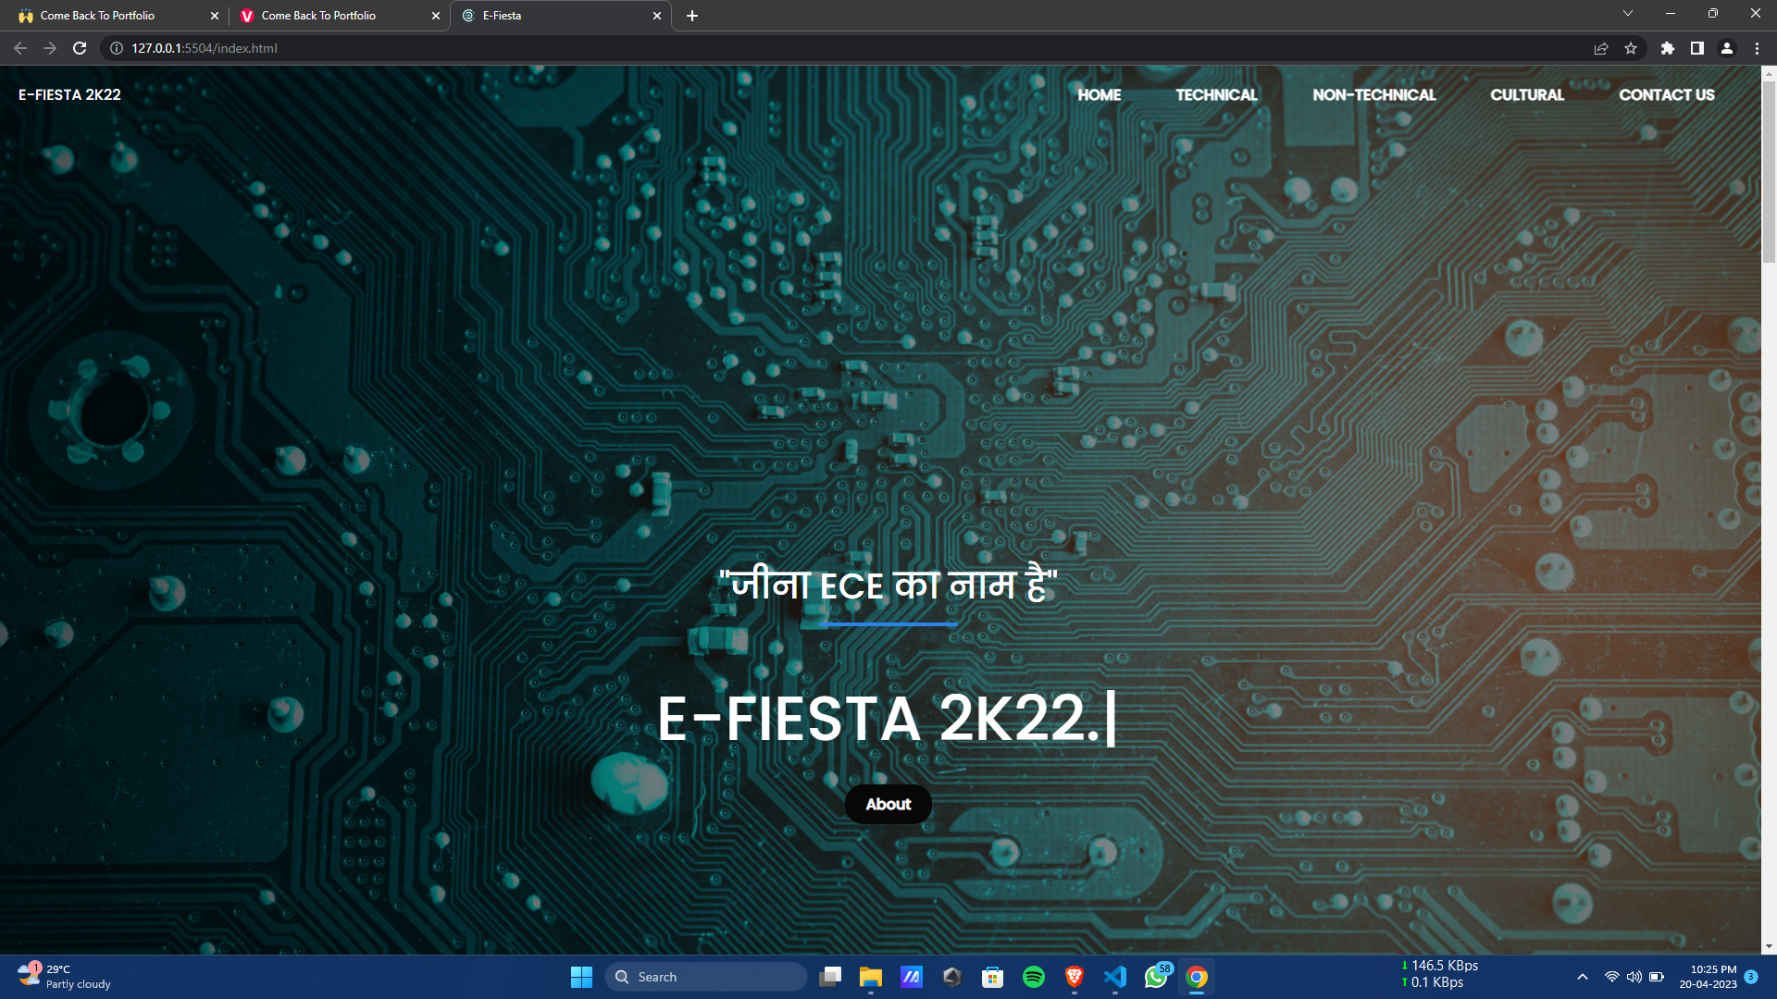Screen dimensions: 1777x999
Task: Open TECHNICAL nav link
Action: [x=1216, y=94]
